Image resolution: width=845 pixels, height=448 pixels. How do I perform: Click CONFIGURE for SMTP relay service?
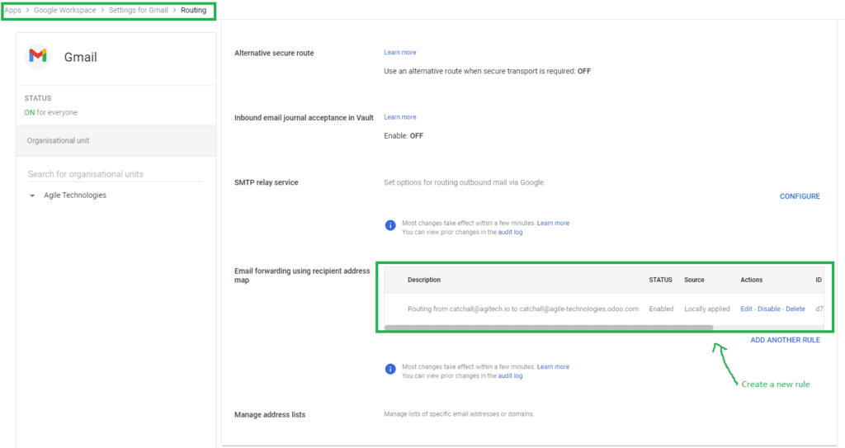(x=800, y=196)
